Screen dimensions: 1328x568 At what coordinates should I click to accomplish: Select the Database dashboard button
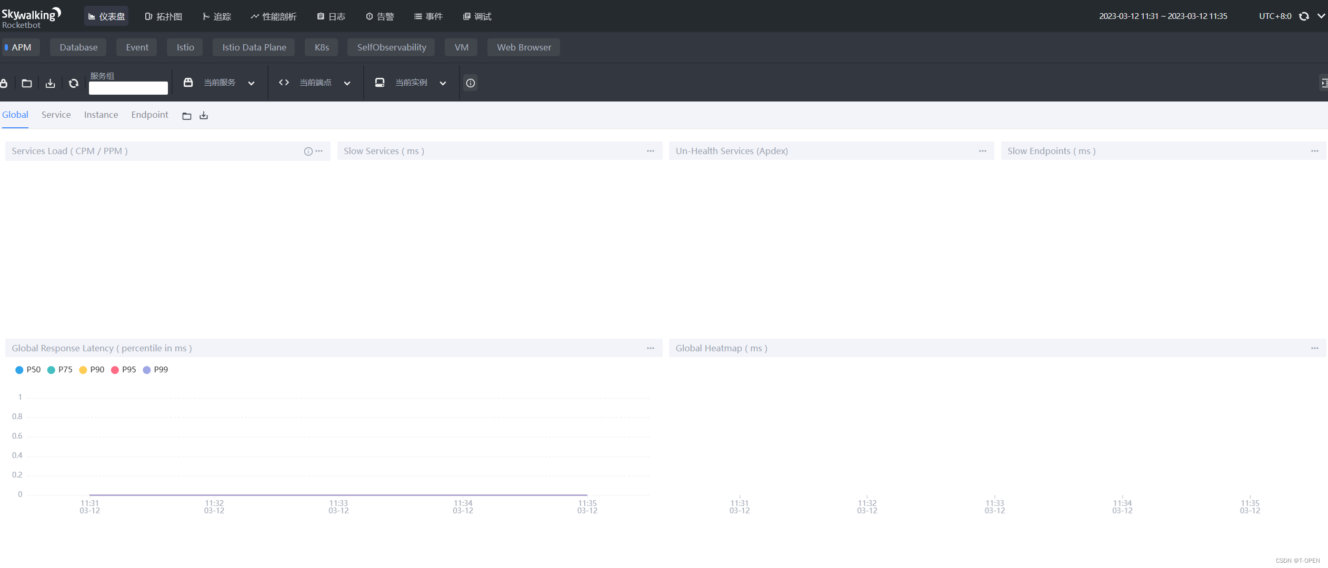point(78,47)
